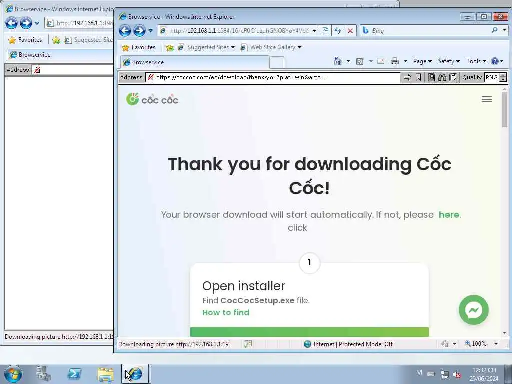Open the search provider dropdown arrow

point(505,30)
